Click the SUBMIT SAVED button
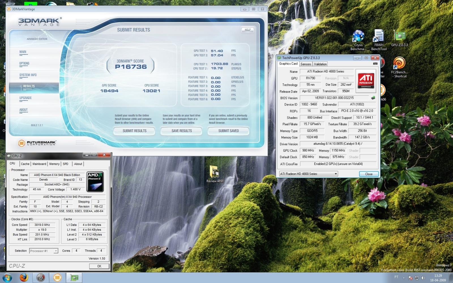 click(x=228, y=131)
